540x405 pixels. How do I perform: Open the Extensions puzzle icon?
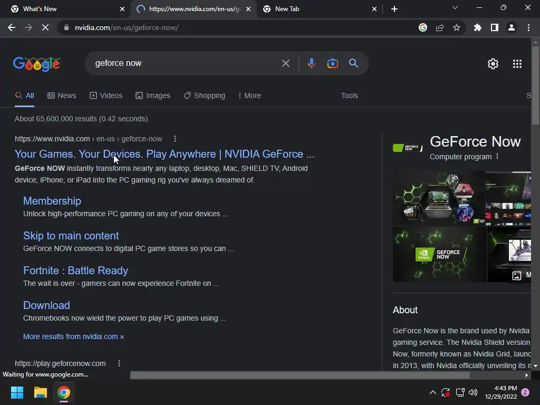(478, 27)
